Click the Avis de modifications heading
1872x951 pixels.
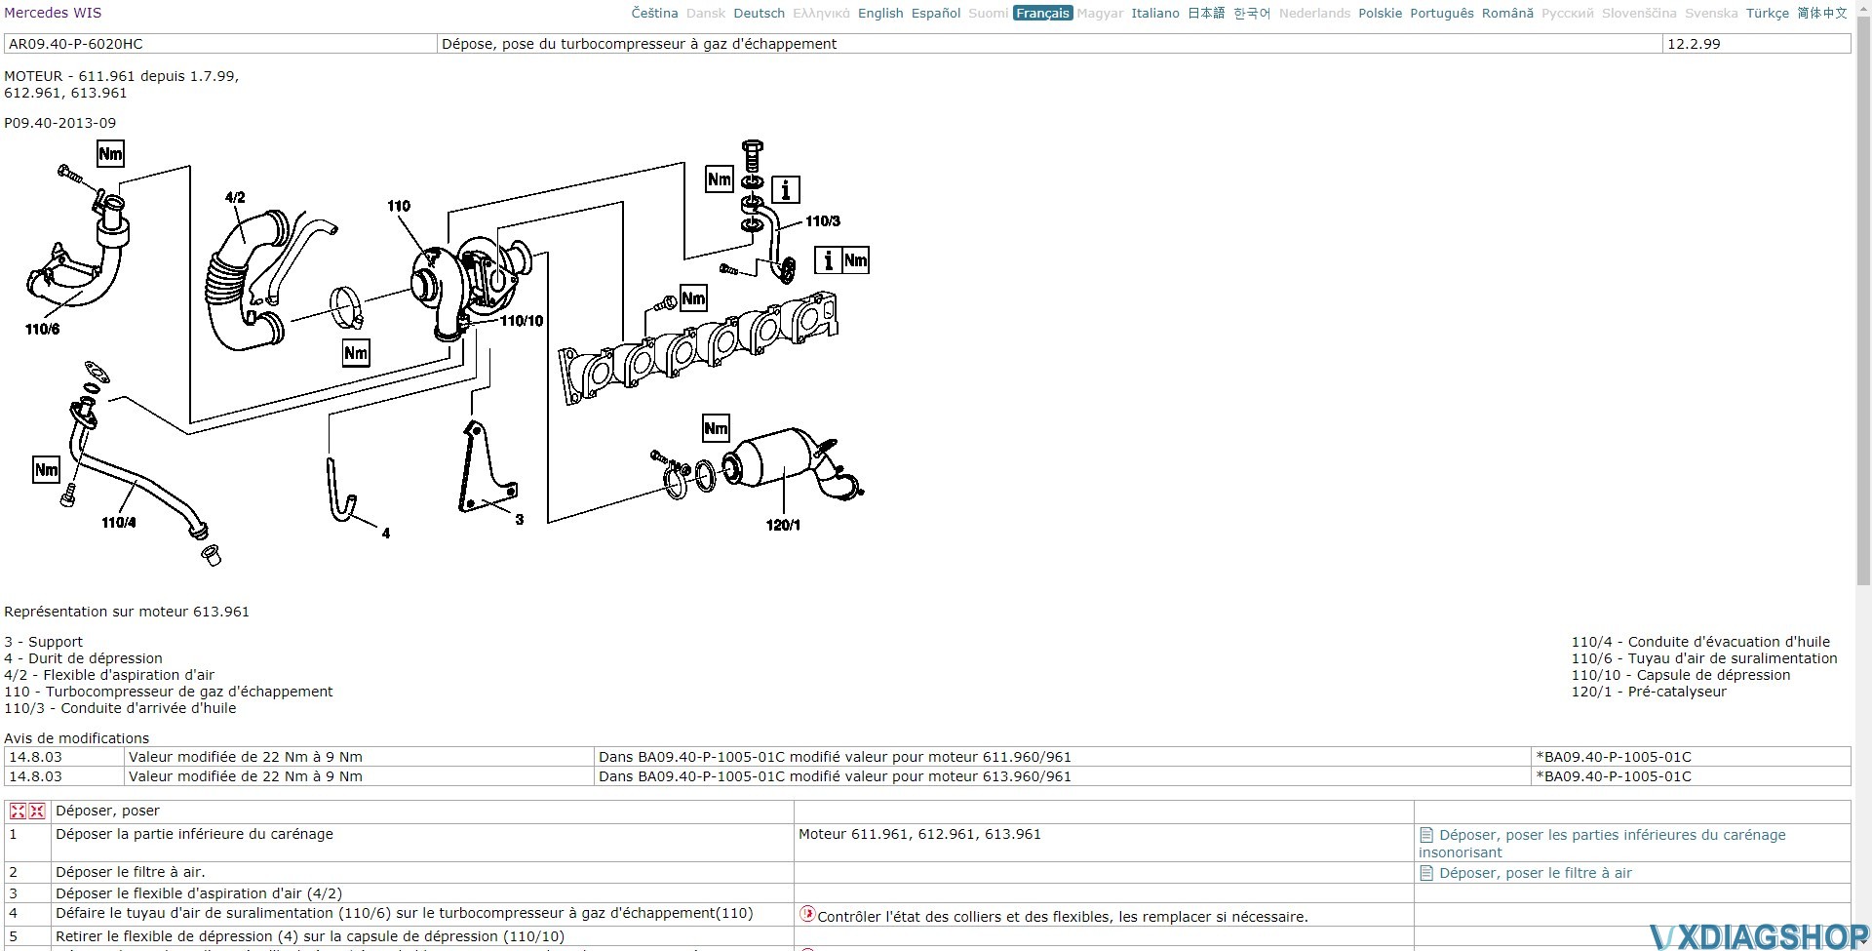tap(77, 738)
